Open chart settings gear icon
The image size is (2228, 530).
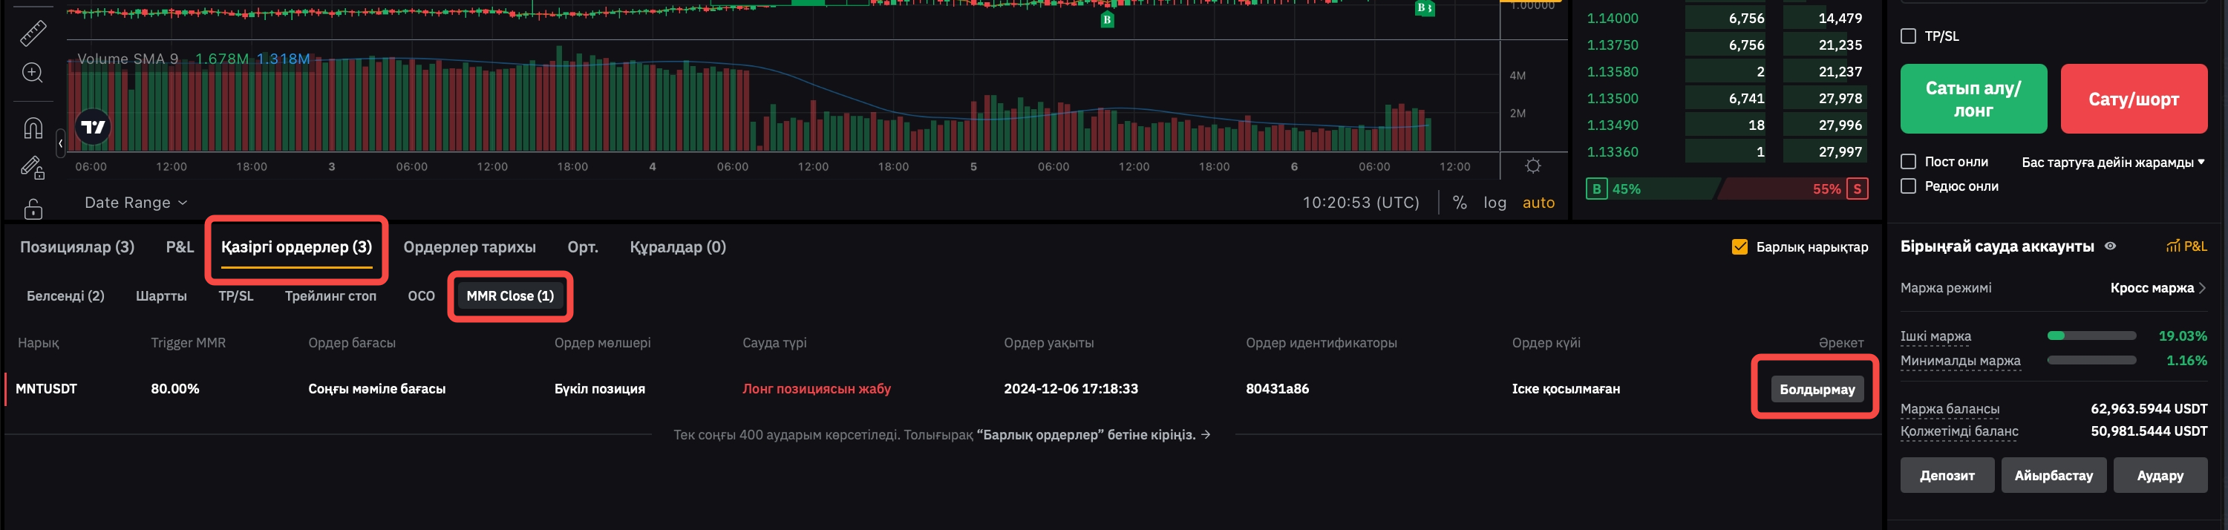coord(1532,166)
